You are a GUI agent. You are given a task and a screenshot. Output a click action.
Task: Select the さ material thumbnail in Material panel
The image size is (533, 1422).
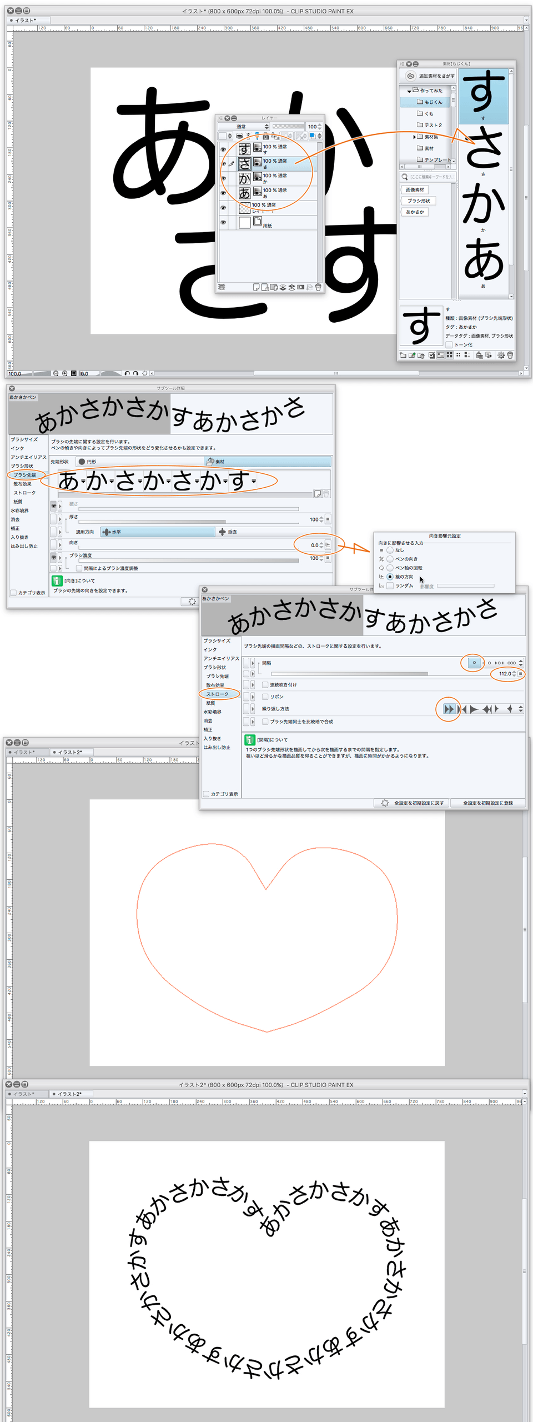point(483,151)
